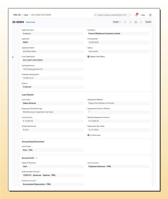Toggle Is Term Loan checkbox
This screenshot has height=199, width=168.
pyautogui.click(x=88, y=135)
